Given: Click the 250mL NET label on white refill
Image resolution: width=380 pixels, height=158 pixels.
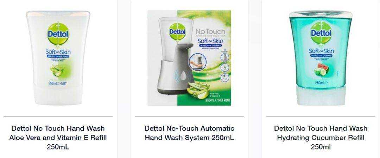Looking at the screenshot, I should 57,83.
